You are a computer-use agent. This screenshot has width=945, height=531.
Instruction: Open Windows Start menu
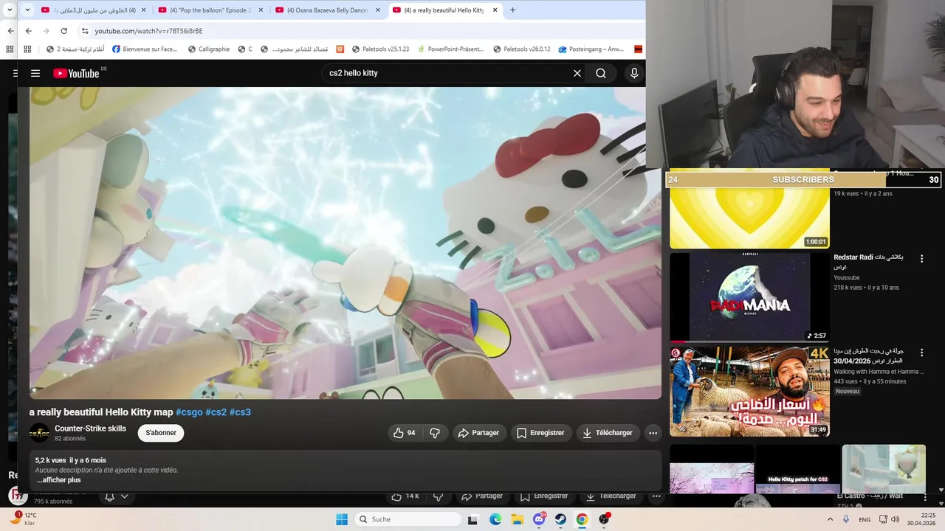[x=341, y=519]
